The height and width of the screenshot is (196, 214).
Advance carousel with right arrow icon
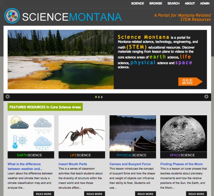206,96
